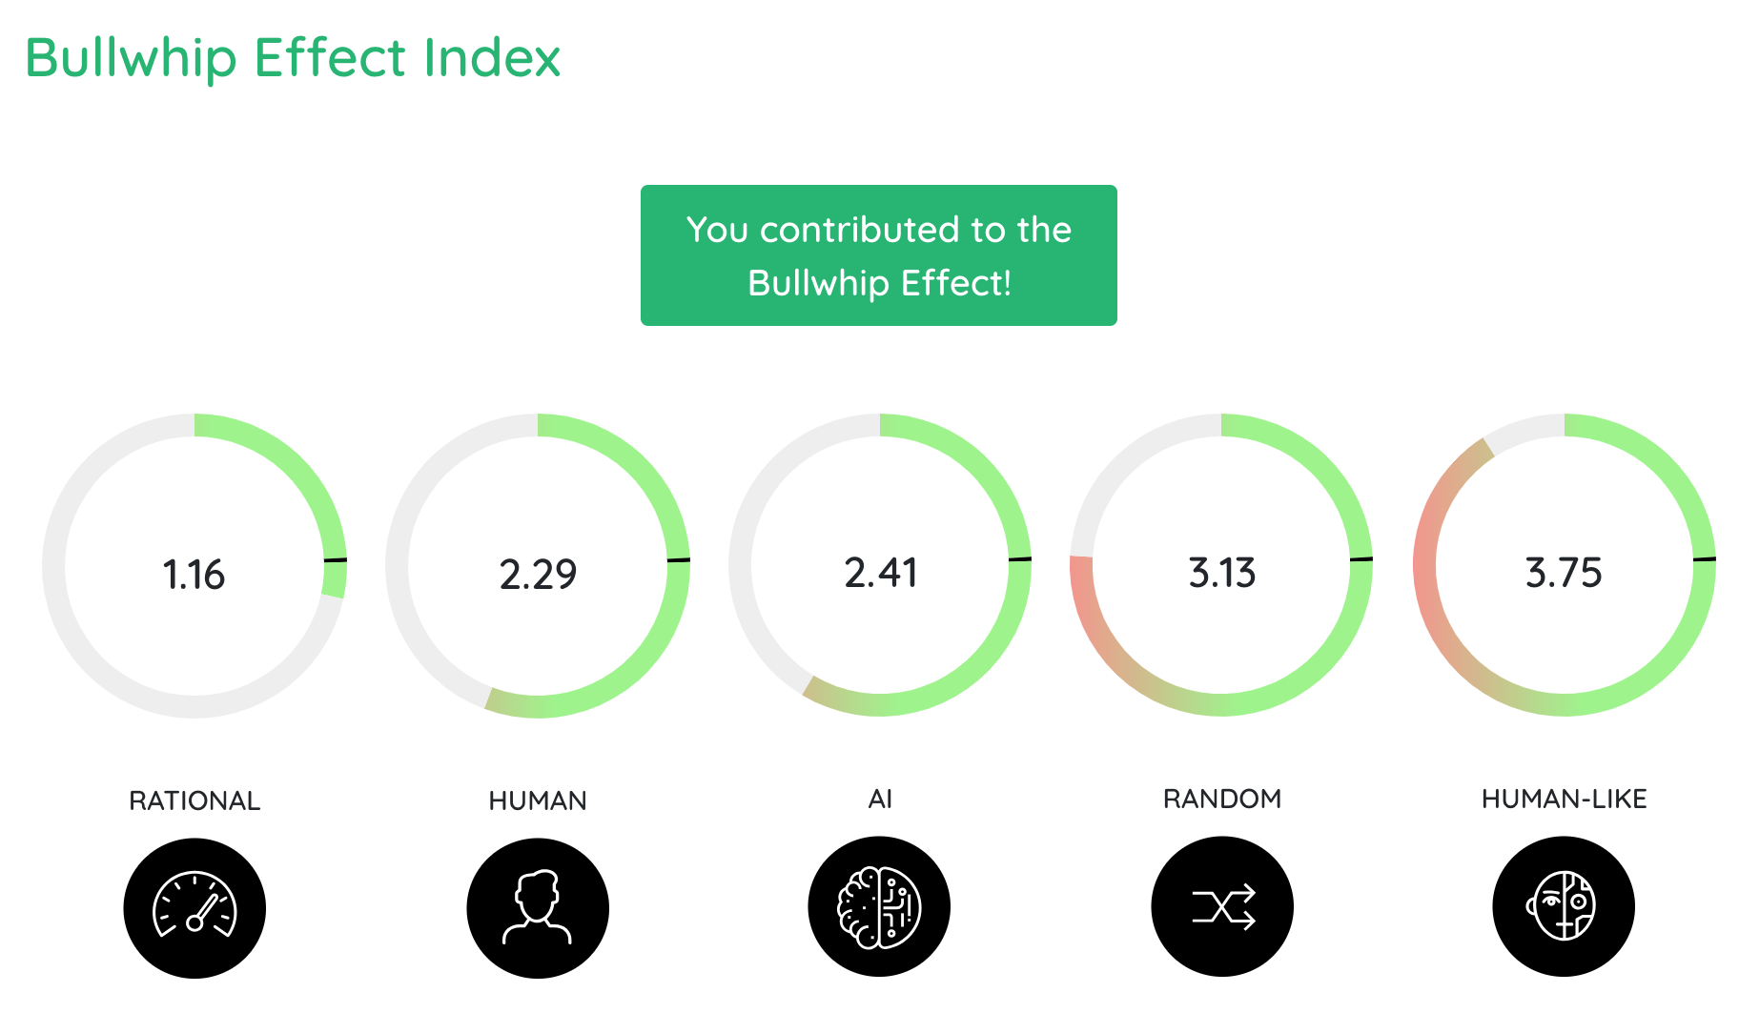This screenshot has height=1033, width=1739.
Task: Click the 2.41 index value
Action: pos(881,573)
